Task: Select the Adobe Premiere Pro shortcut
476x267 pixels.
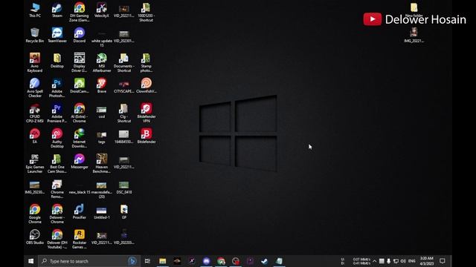Action: click(x=57, y=113)
